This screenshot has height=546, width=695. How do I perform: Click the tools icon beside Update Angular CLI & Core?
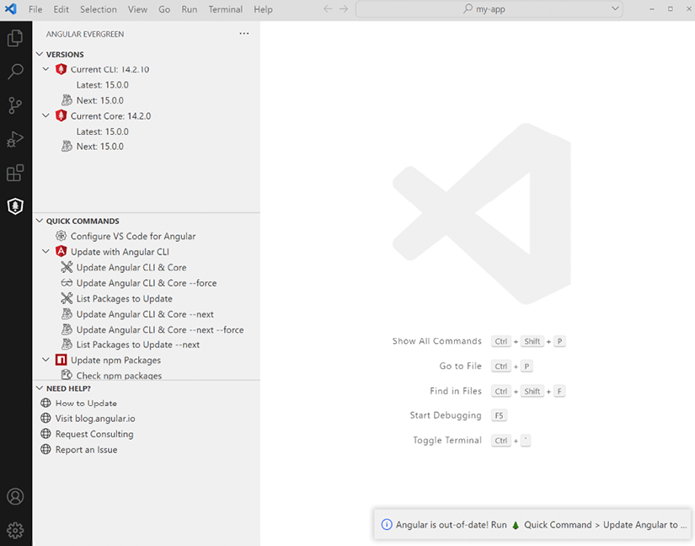(x=67, y=267)
